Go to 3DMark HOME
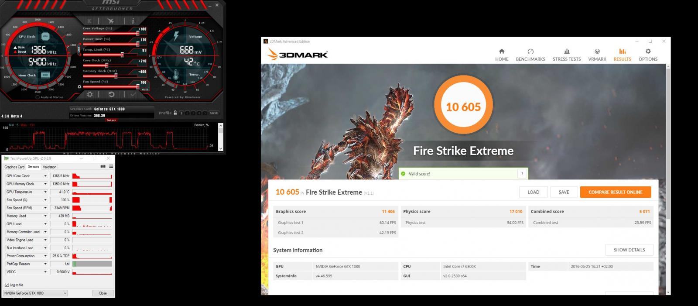This screenshot has height=306, width=698. 502,55
